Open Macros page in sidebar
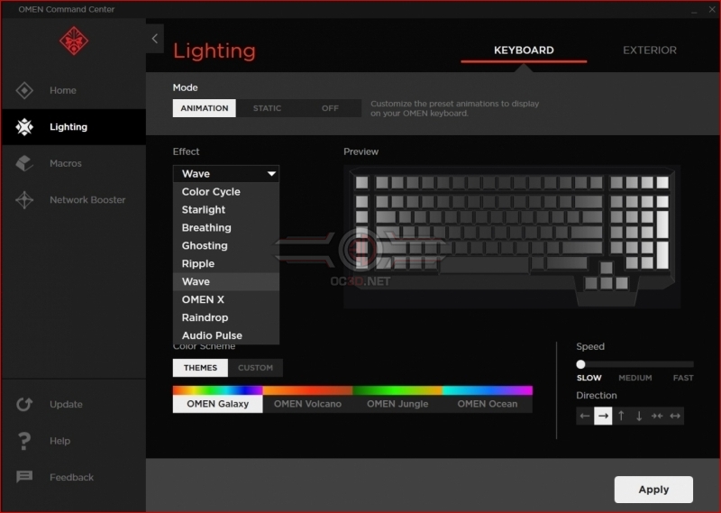Viewport: 721px width, 513px height. tap(74, 163)
